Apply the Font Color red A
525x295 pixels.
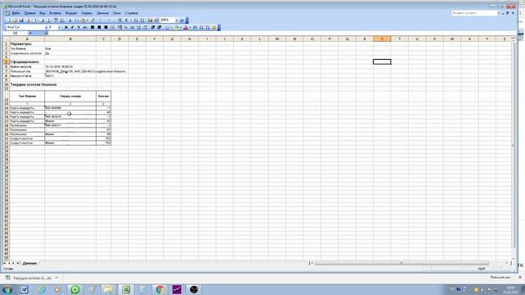pos(185,27)
